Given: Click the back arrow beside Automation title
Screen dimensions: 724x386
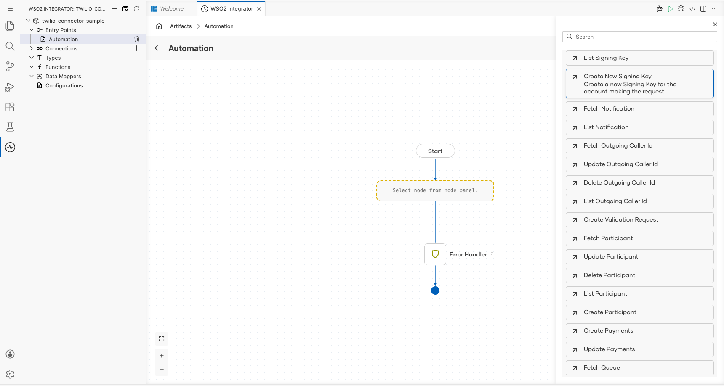Looking at the screenshot, I should tap(157, 48).
